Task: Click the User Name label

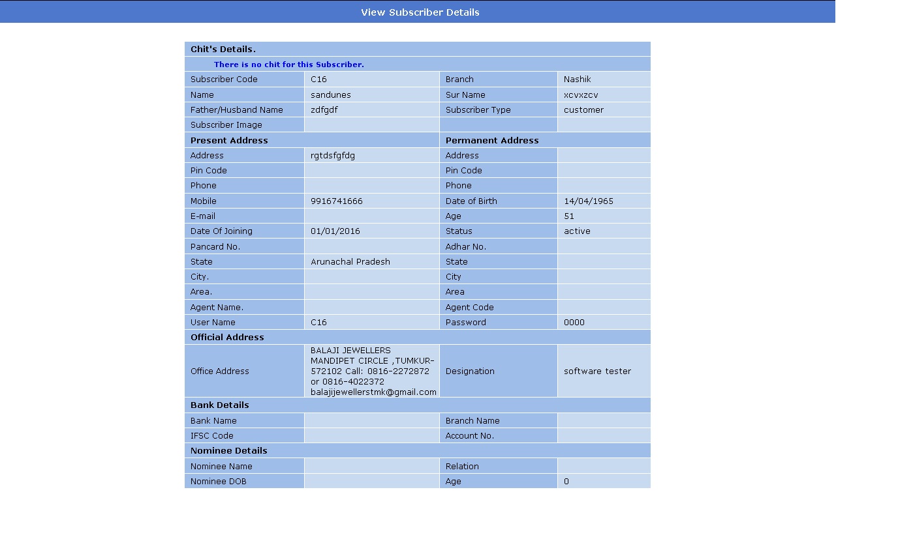Action: tap(213, 323)
